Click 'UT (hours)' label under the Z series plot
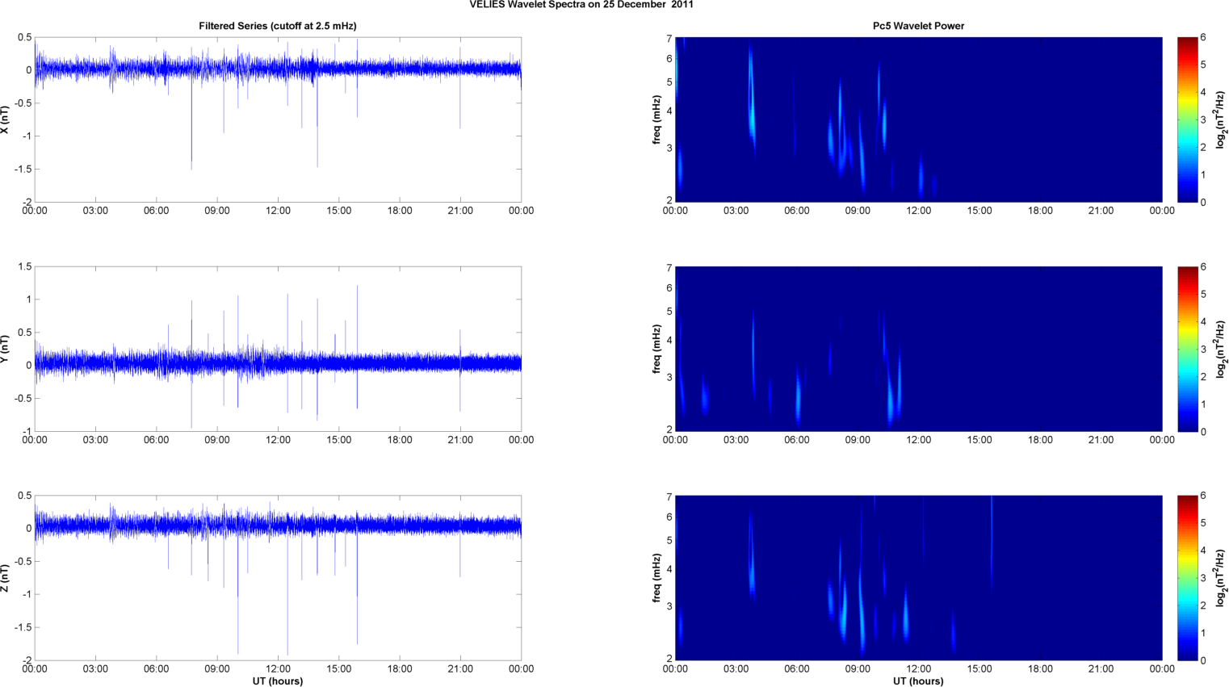Image resolution: width=1229 pixels, height=687 pixels. pyautogui.click(x=278, y=681)
